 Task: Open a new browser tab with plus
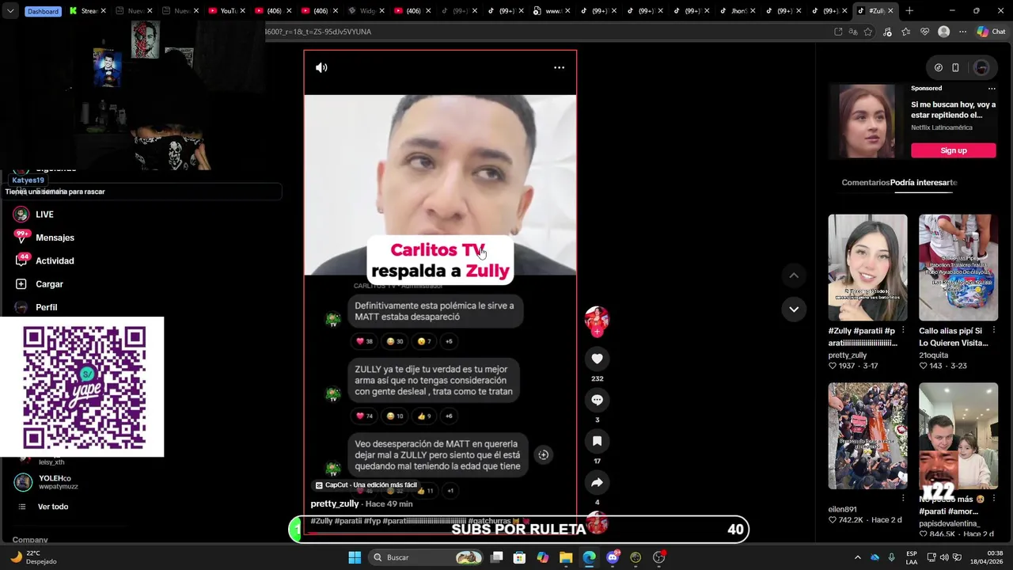point(909,11)
